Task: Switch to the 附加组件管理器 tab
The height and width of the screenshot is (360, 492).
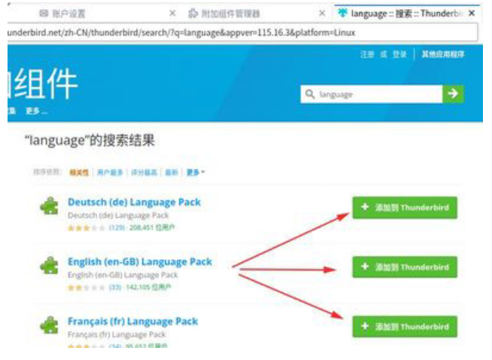Action: point(257,14)
